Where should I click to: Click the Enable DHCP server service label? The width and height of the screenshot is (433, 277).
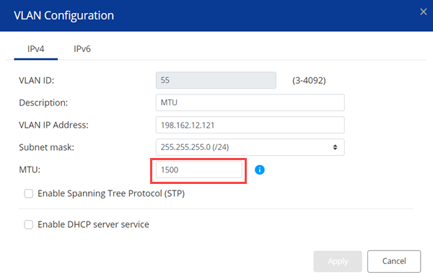tap(93, 224)
